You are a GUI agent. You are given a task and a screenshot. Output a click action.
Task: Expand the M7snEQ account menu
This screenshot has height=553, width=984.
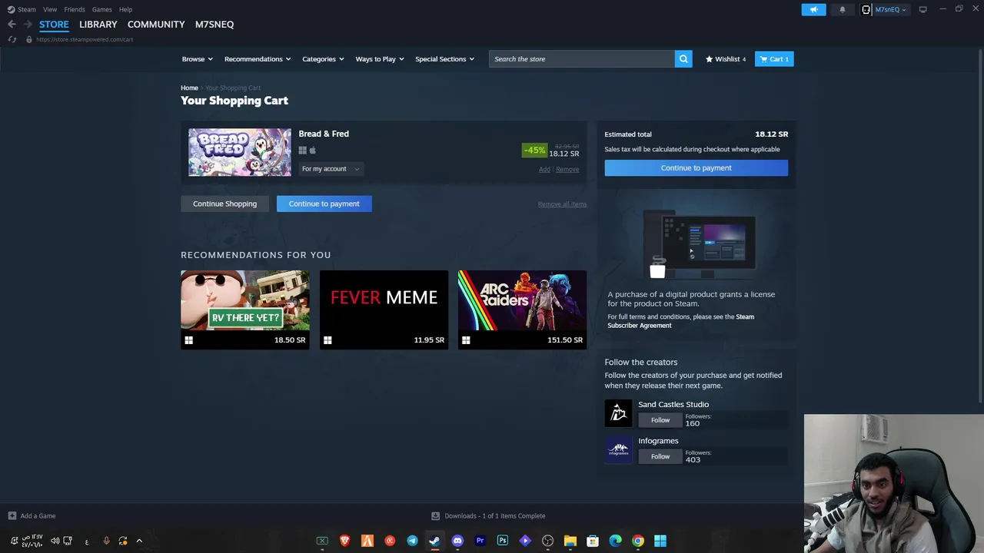pos(890,9)
